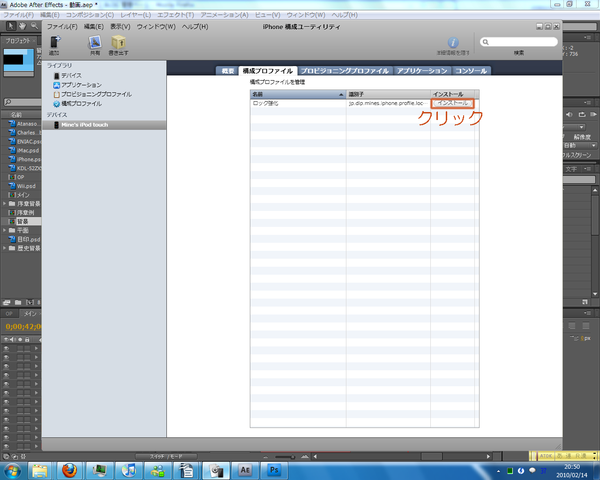
Task: Click the new folder icon in project panel
Action: click(x=18, y=302)
